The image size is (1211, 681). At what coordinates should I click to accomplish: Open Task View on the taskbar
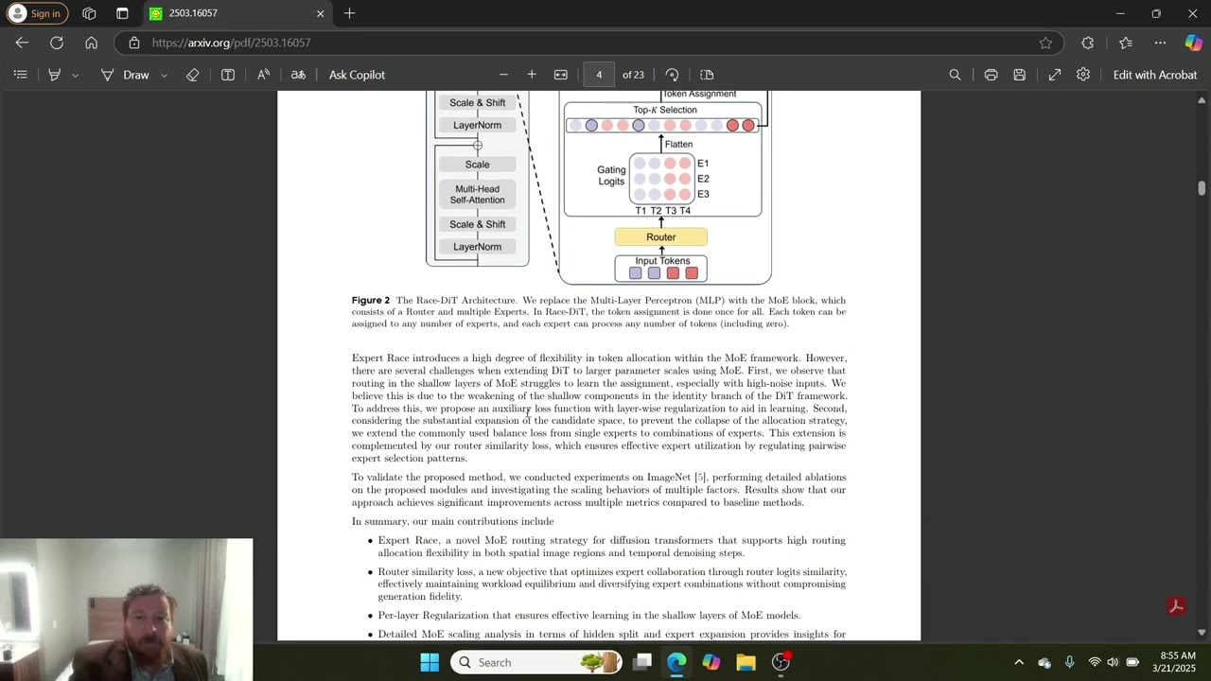coord(642,662)
